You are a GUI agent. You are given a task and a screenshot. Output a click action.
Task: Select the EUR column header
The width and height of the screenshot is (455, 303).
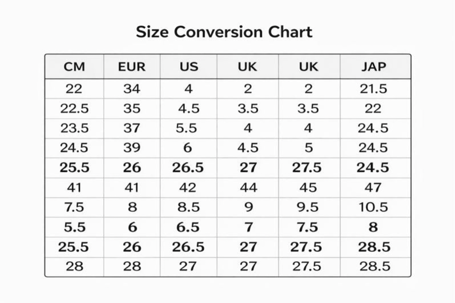[132, 67]
